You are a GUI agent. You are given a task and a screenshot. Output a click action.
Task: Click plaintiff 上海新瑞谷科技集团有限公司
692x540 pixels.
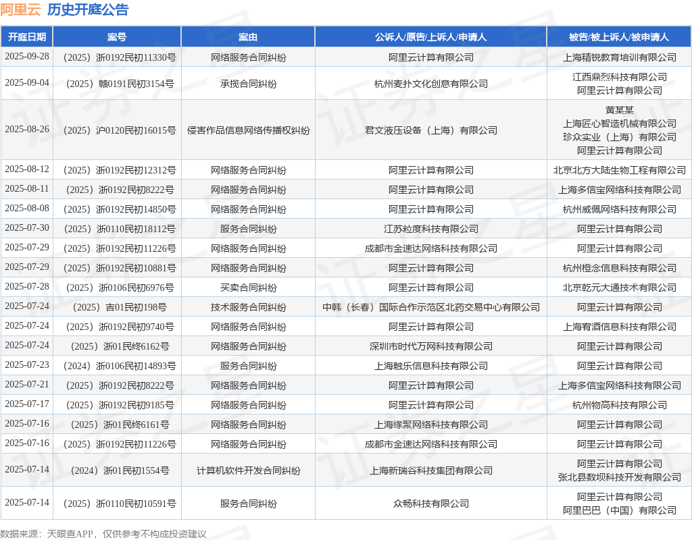[x=430, y=470]
